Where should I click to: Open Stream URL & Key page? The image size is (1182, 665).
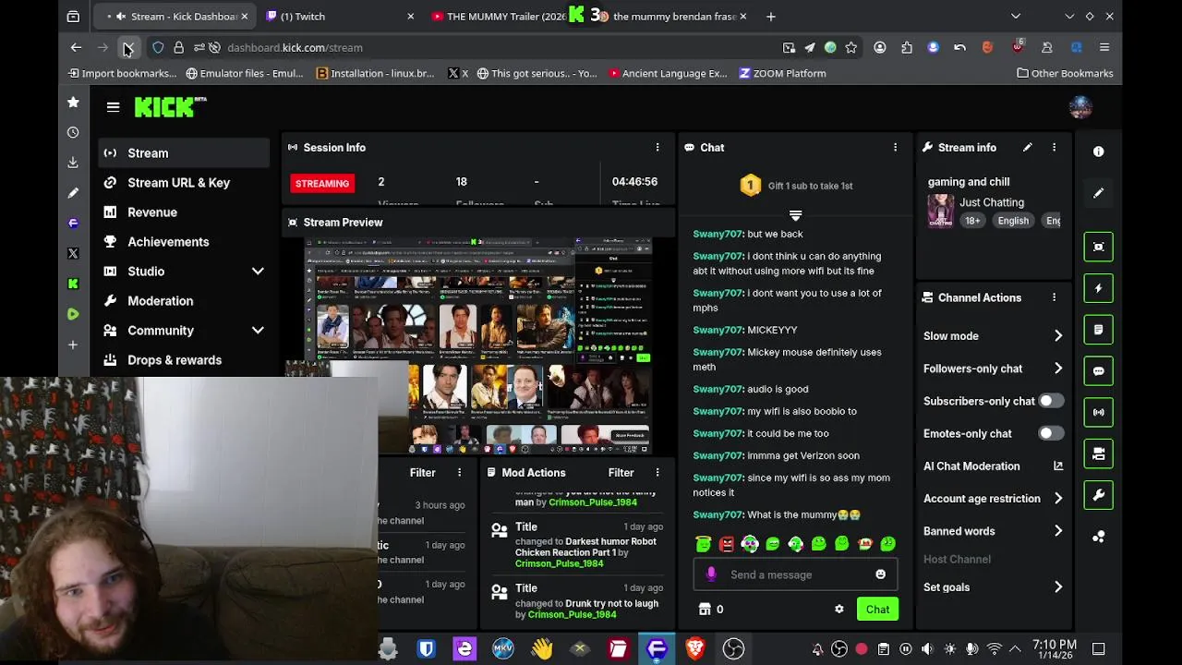184,183
